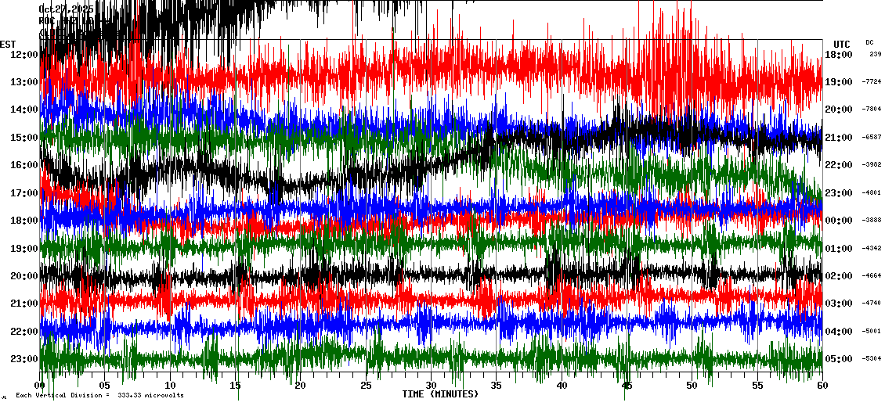Select DC offset value -4342
This screenshot has height=406, width=885.
coord(872,248)
